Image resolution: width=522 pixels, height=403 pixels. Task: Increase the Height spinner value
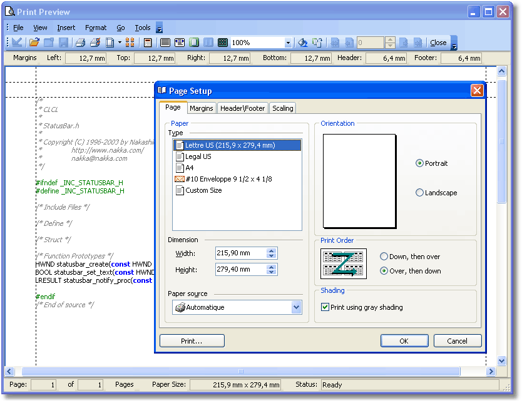(271, 267)
